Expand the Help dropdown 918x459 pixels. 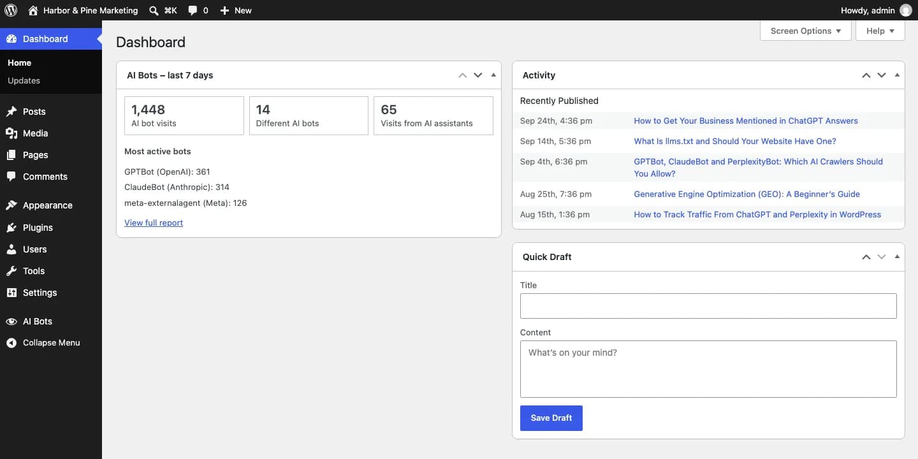click(x=880, y=31)
